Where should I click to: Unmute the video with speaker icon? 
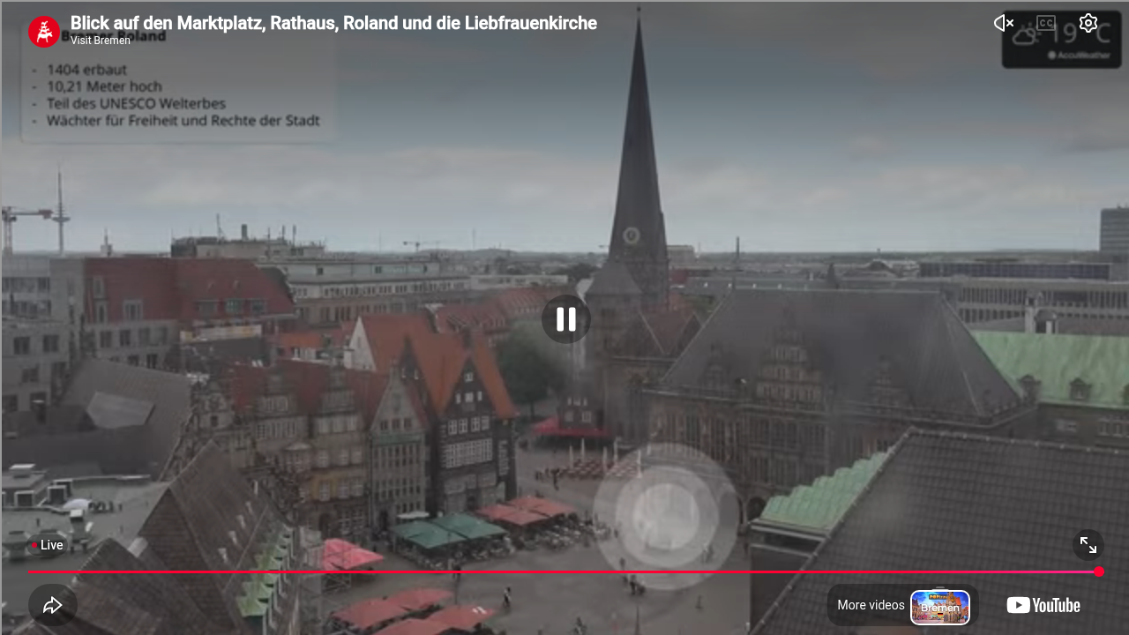coord(1004,23)
